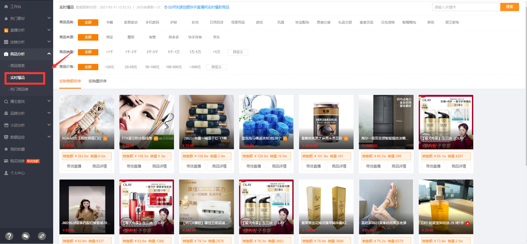
Task: Expand the 播主查找 sidebar section chevron
Action: [x=49, y=101]
